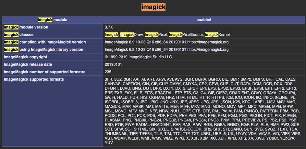Select the 'imagick classes' row label
Image resolution: width=306 pixels, height=149 pixels.
[18, 35]
